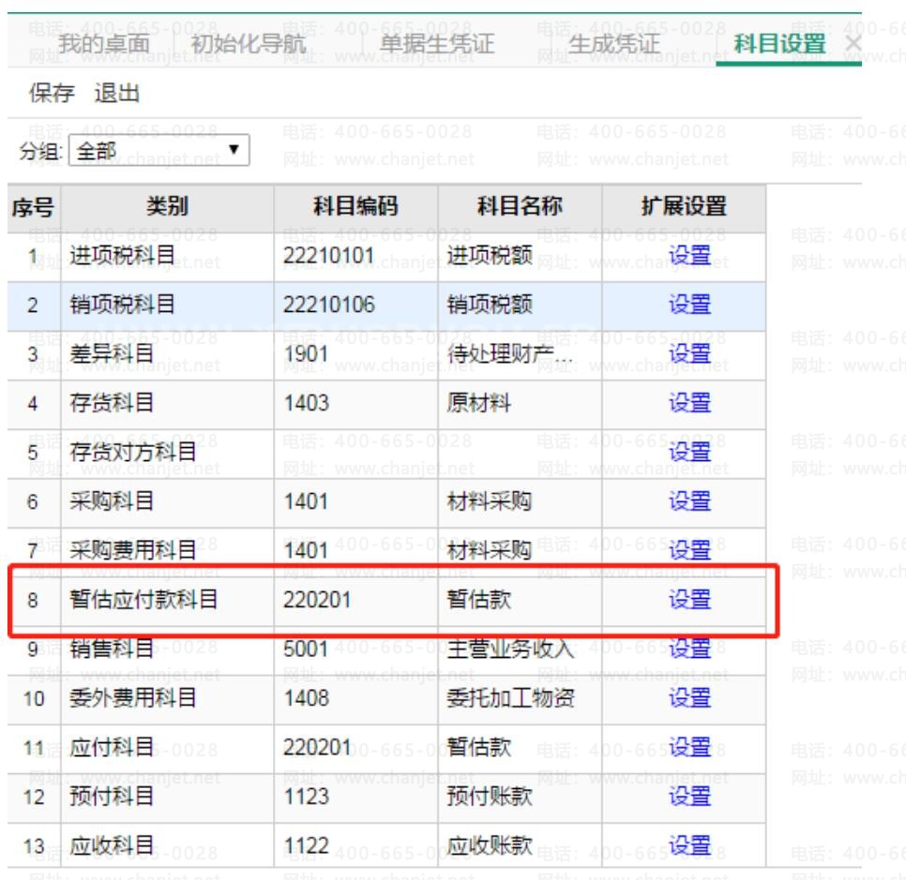Select the 委外费用科目 category cell
The image size is (906, 880).
coord(167,699)
